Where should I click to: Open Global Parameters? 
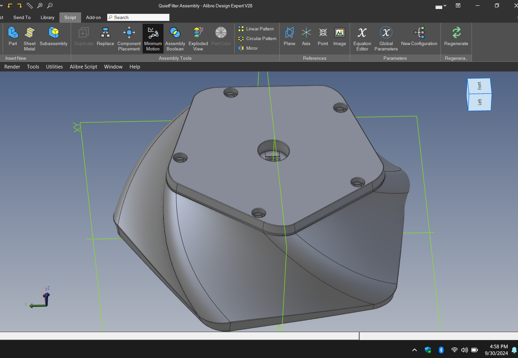(x=386, y=39)
